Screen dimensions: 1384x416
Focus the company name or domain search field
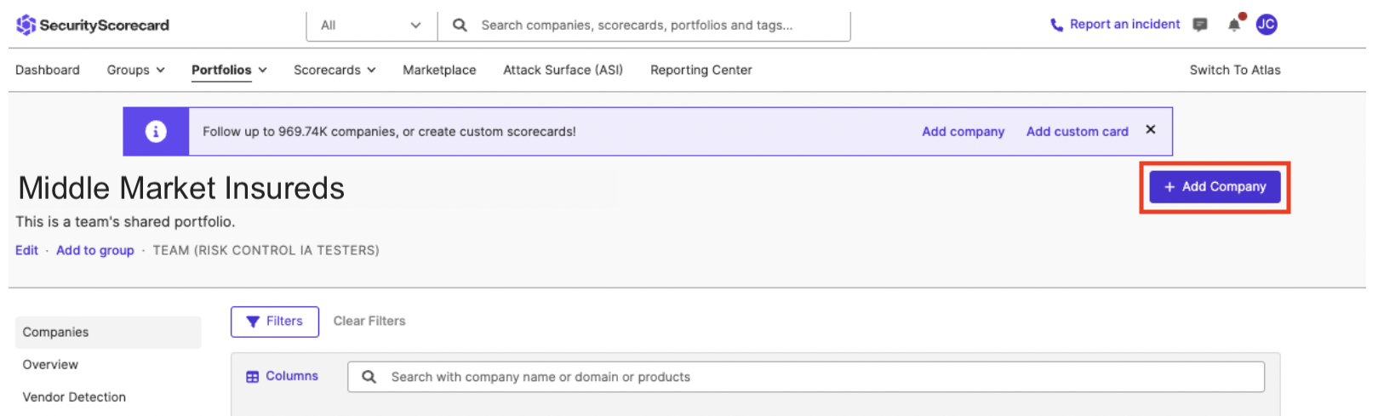[x=806, y=377]
